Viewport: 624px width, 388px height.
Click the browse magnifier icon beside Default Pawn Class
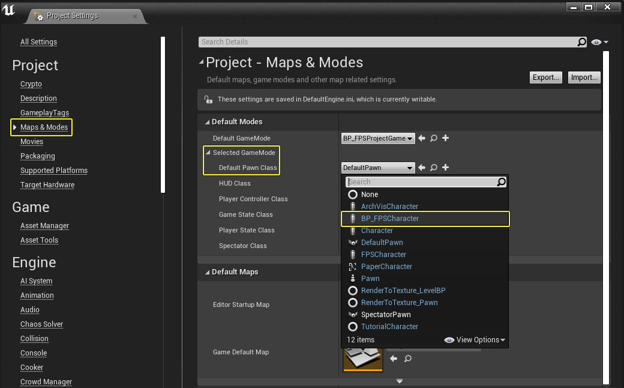coord(433,168)
